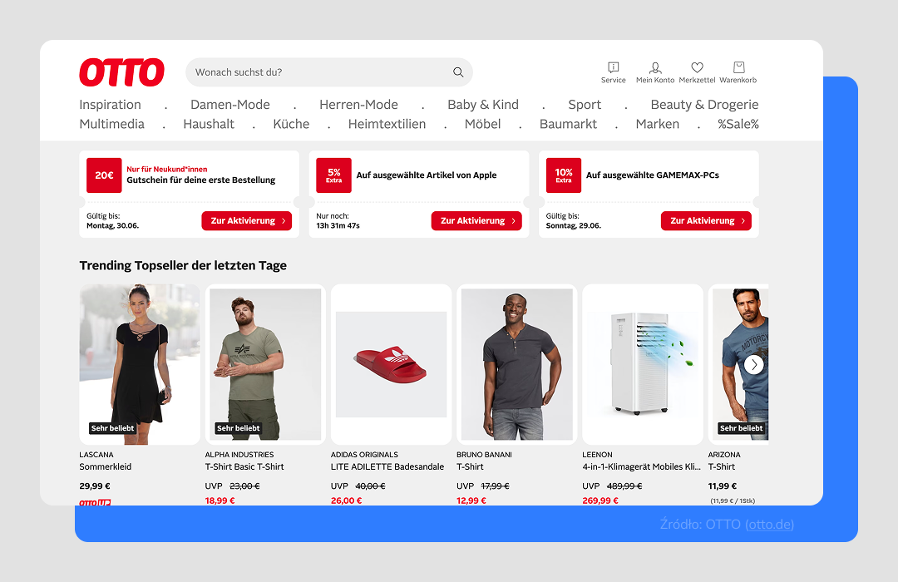
Task: Open the %Sale% category
Action: click(x=738, y=125)
